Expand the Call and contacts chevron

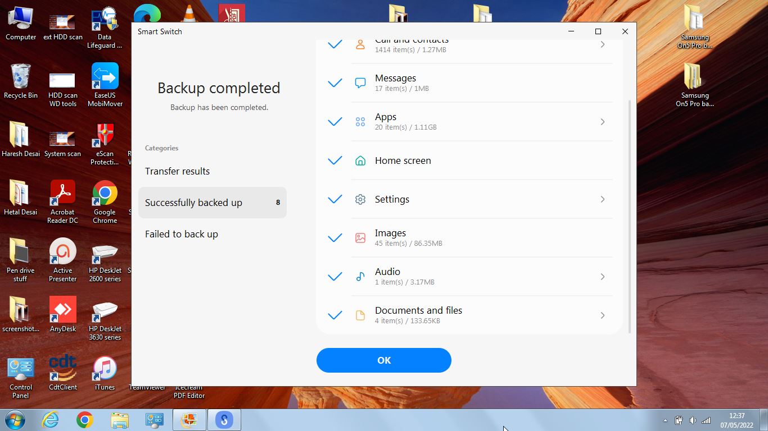[603, 44]
